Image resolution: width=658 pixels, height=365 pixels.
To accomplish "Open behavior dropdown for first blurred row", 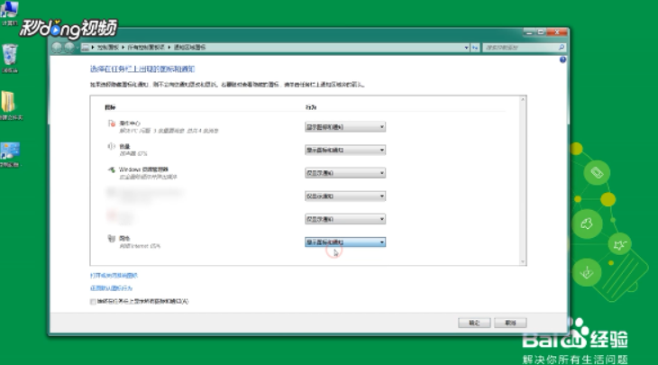I will point(345,196).
